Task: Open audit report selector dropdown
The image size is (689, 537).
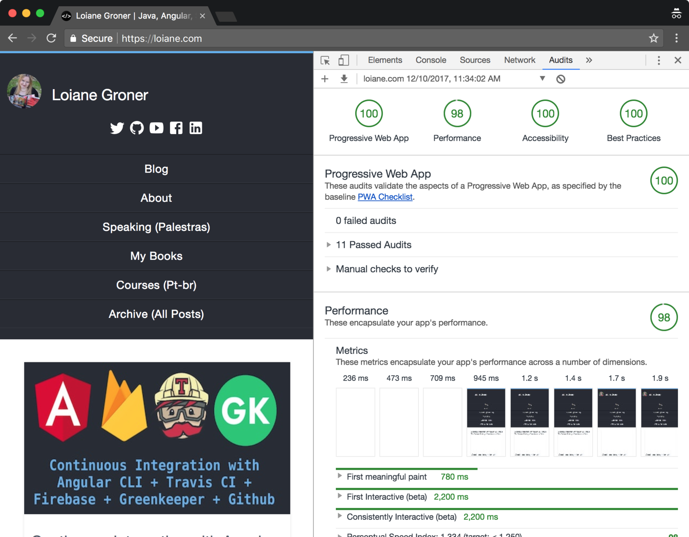Action: (x=542, y=79)
